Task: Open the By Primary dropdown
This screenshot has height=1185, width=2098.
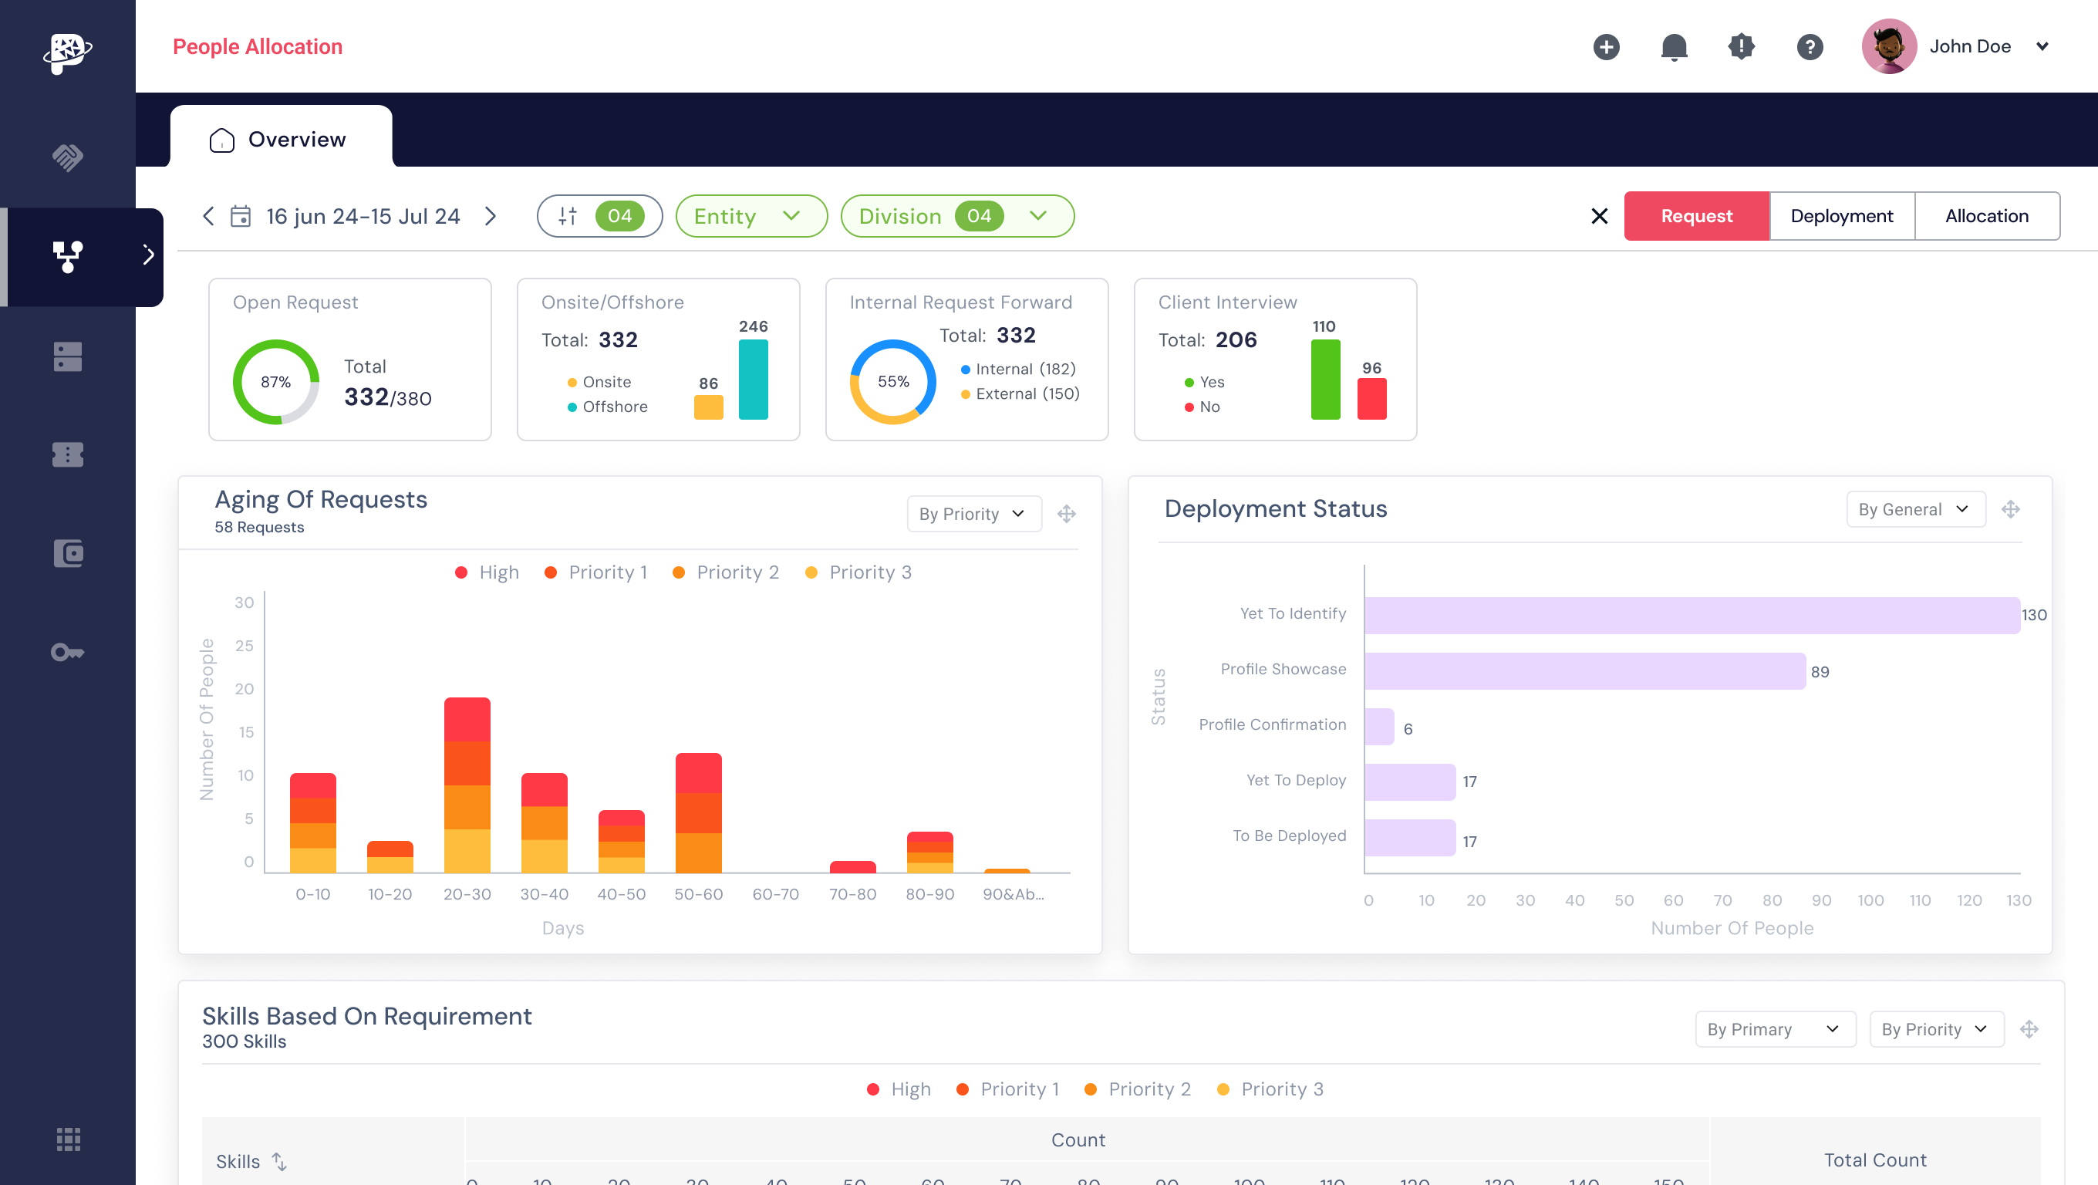Action: click(1774, 1029)
